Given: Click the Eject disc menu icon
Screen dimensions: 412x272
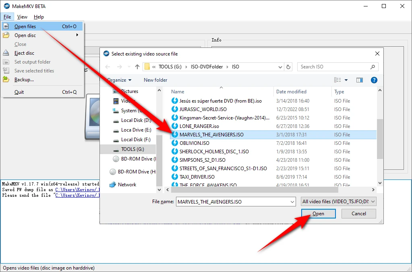Looking at the screenshot, I should 6,53.
